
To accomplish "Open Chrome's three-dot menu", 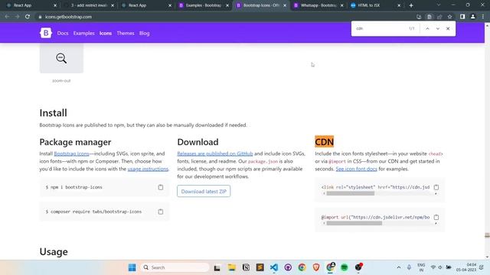I will tap(483, 17).
